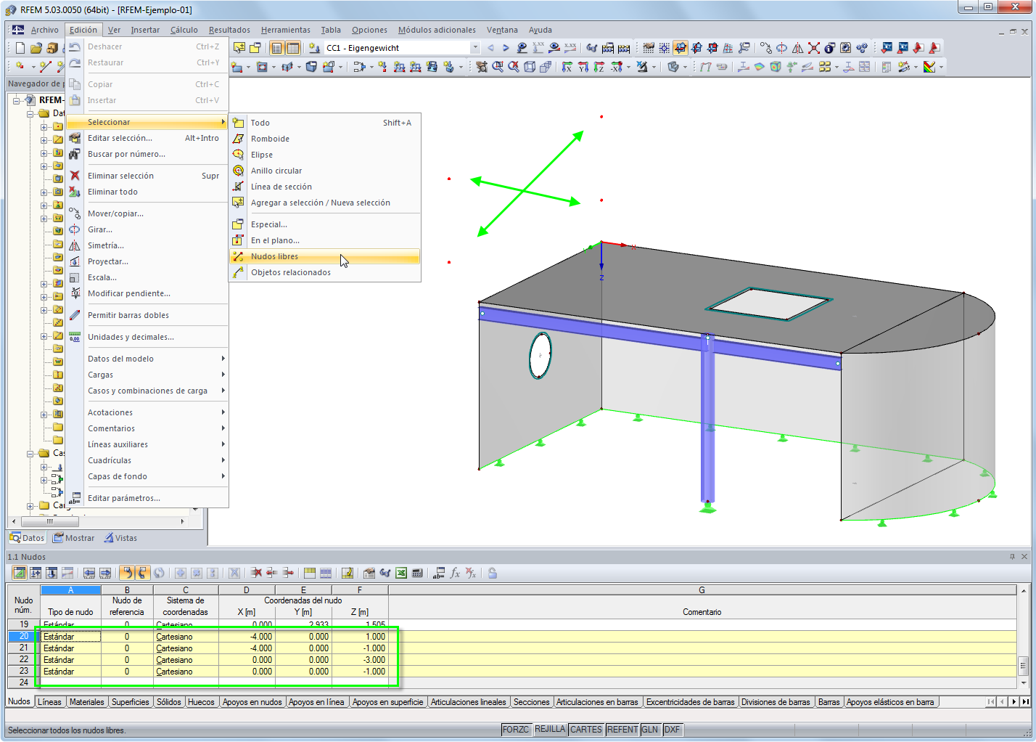Expand the Capas de fondo submenu
The width and height of the screenshot is (1036, 742).
tap(223, 476)
